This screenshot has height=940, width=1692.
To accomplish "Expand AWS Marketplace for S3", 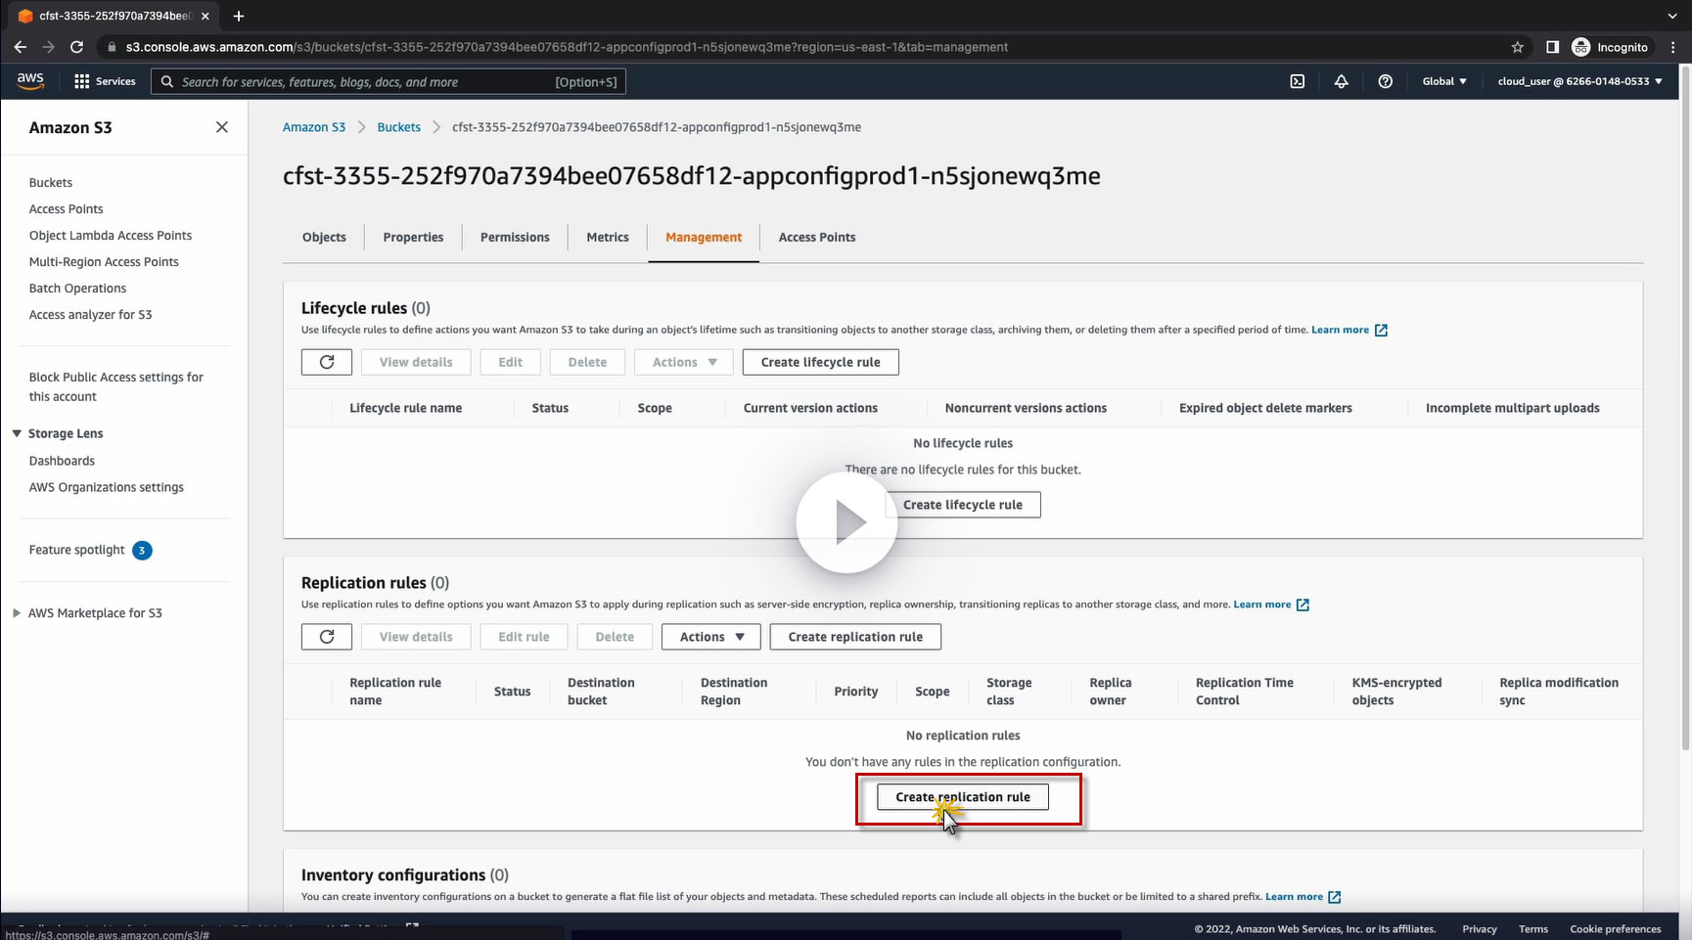I will coord(17,613).
